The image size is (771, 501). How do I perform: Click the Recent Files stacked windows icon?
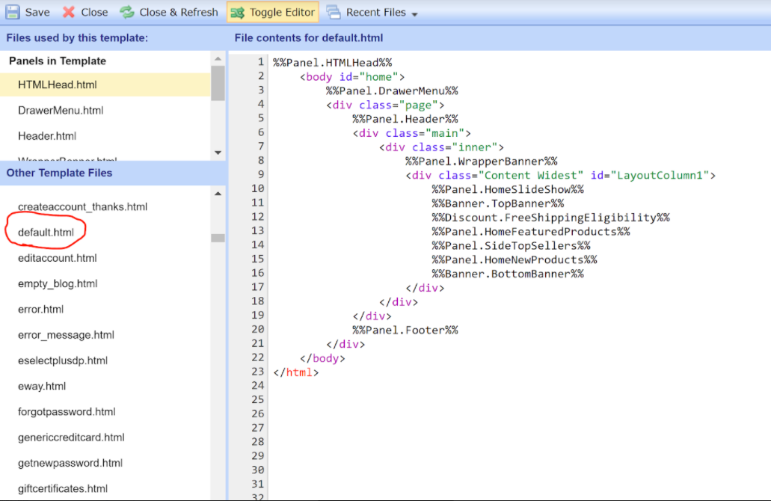[x=334, y=12]
